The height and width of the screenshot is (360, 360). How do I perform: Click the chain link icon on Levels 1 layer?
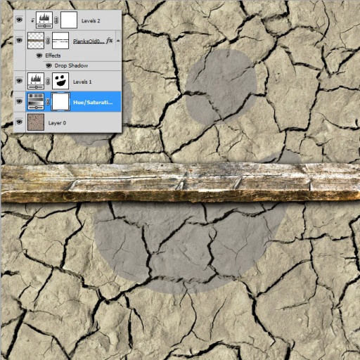pyautogui.click(x=48, y=81)
